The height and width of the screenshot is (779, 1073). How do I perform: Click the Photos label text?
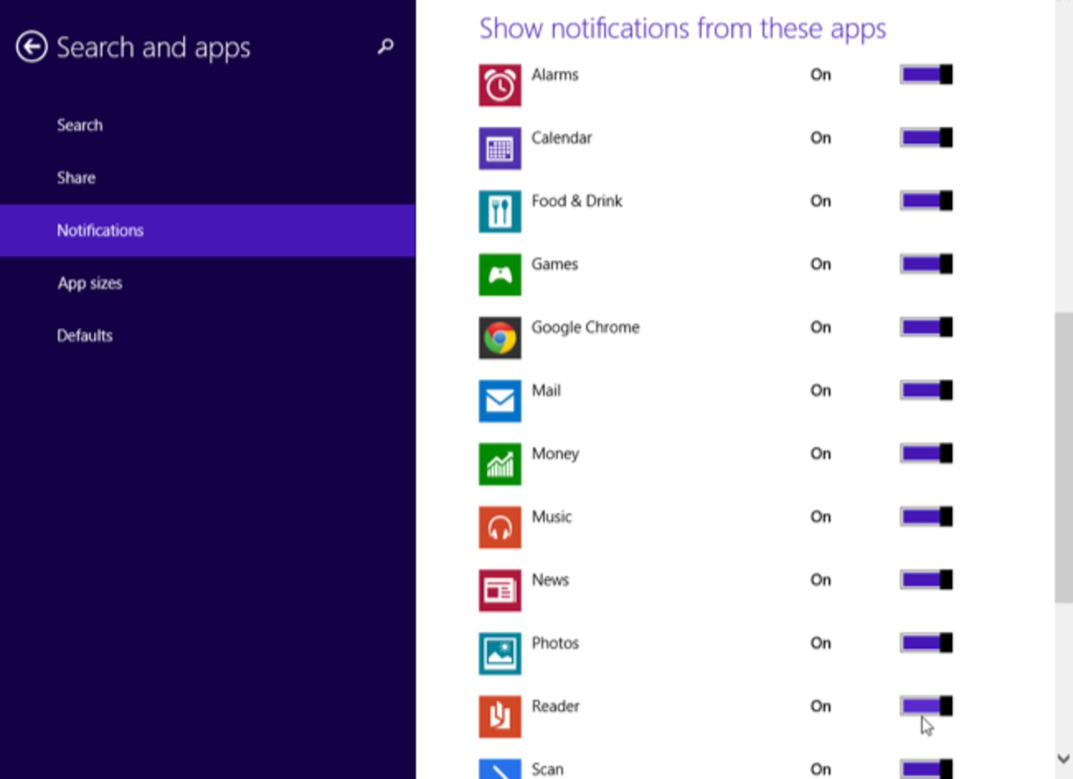556,643
